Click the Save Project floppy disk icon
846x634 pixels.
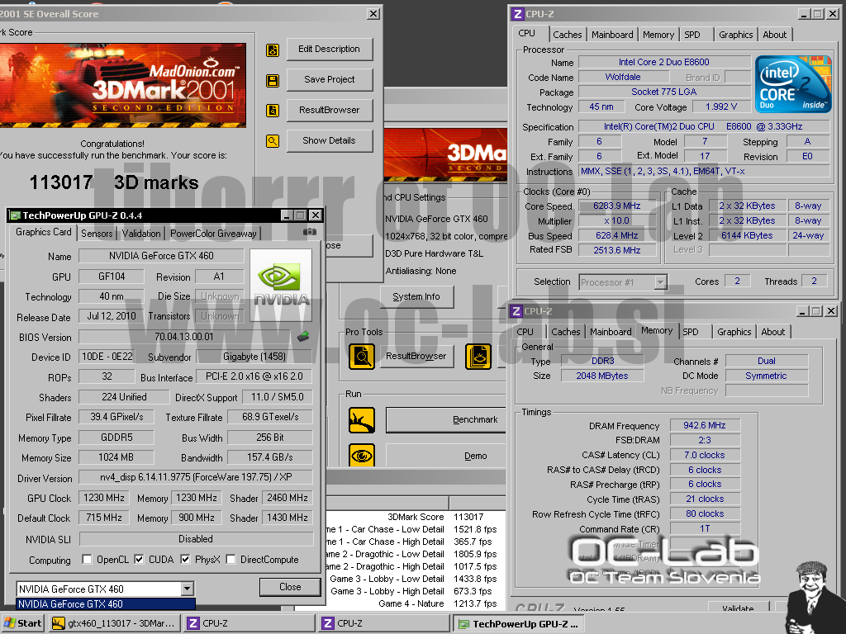pyautogui.click(x=273, y=81)
